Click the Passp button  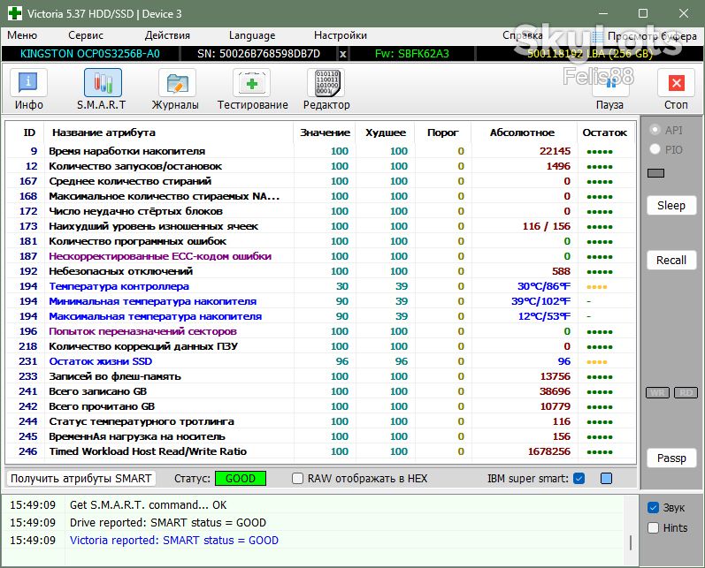tap(671, 458)
